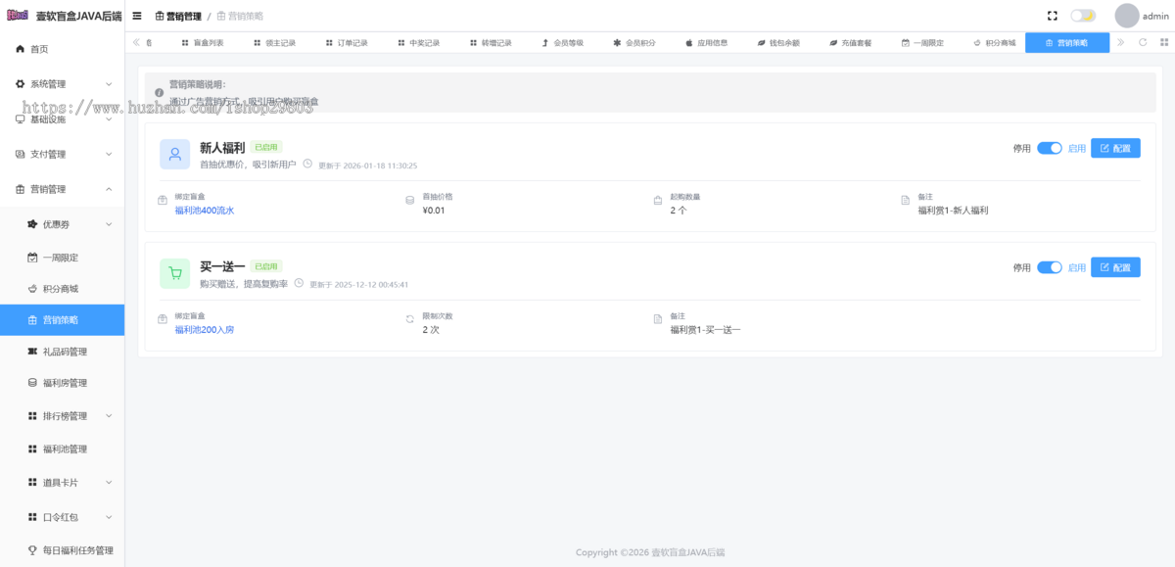Toggle the 新人福利 enable switch
1175x567 pixels.
pos(1050,149)
